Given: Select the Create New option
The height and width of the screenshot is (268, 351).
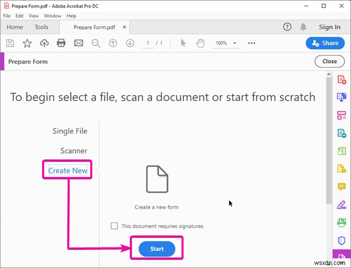Looking at the screenshot, I should tap(68, 170).
